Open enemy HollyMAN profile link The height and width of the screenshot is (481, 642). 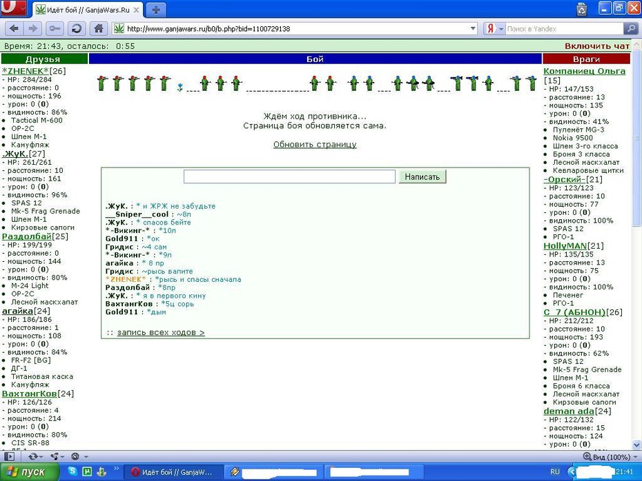pyautogui.click(x=565, y=246)
